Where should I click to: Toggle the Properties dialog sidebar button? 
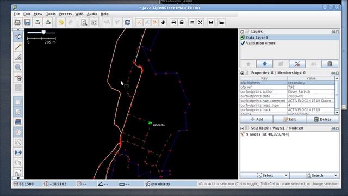coord(18,112)
